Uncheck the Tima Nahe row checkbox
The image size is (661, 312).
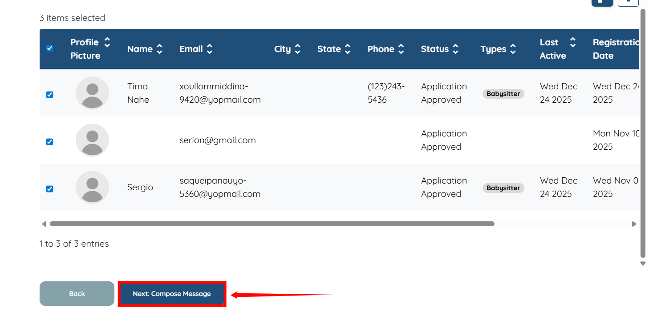[49, 95]
